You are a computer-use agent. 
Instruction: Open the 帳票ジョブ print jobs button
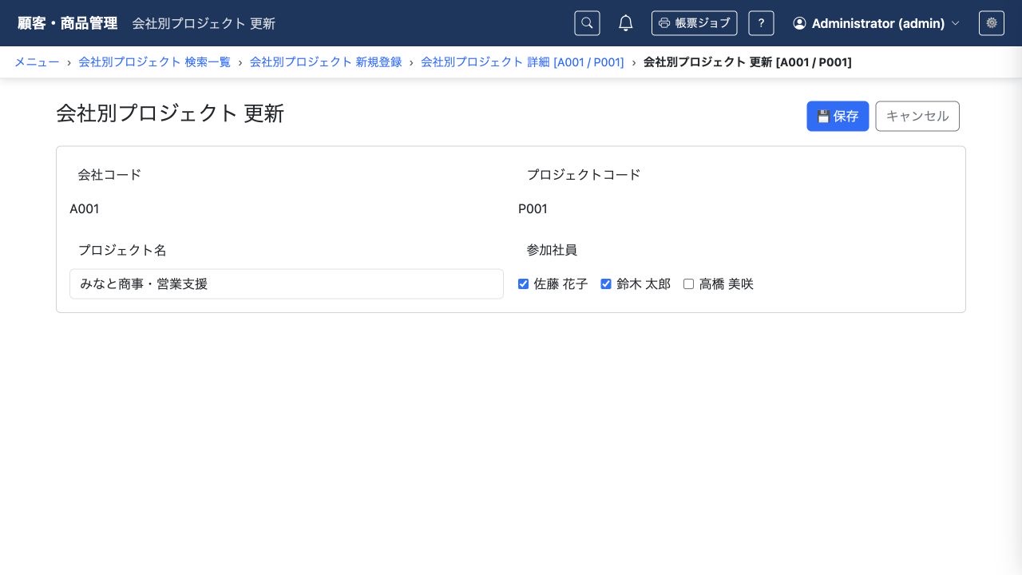pyautogui.click(x=694, y=23)
